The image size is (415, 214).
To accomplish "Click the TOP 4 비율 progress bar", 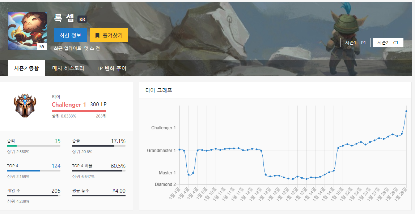I will pyautogui.click(x=99, y=171).
